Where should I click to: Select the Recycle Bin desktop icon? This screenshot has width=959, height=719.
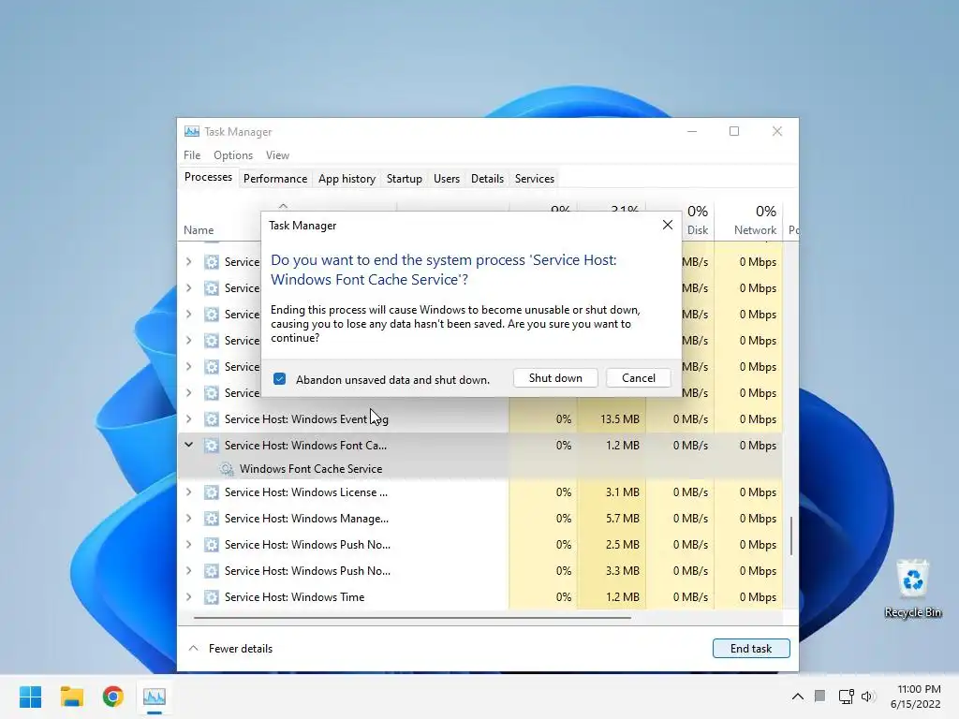pyautogui.click(x=912, y=589)
